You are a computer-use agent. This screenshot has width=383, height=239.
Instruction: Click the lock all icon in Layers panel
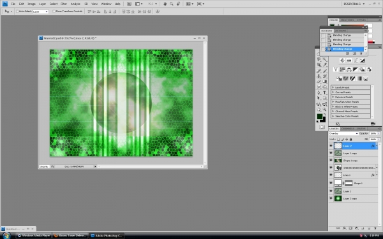click(350, 139)
